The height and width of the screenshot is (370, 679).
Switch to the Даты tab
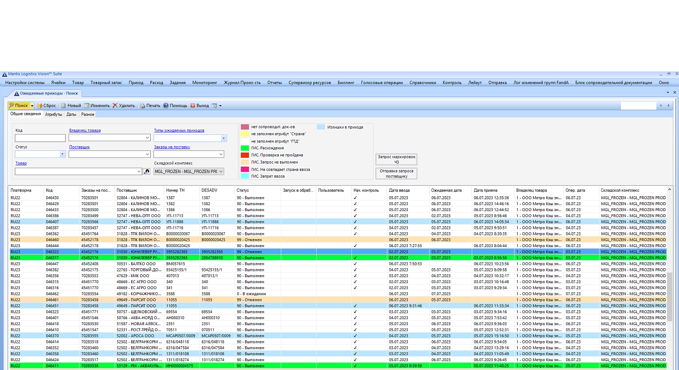point(71,114)
